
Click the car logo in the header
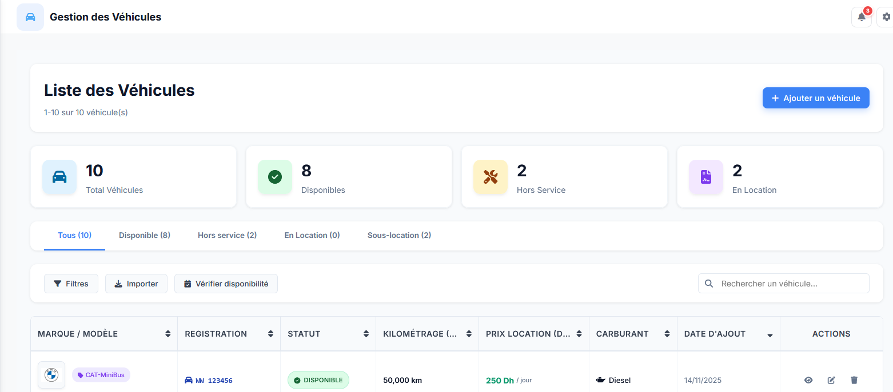[30, 17]
